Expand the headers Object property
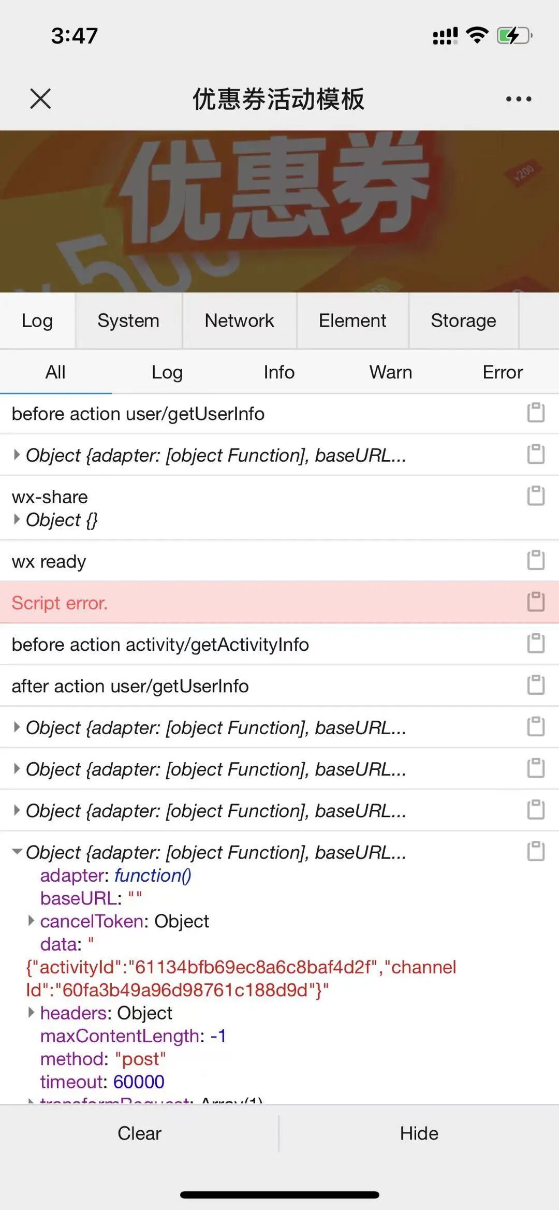Screen dimensions: 559x1210 32,1012
